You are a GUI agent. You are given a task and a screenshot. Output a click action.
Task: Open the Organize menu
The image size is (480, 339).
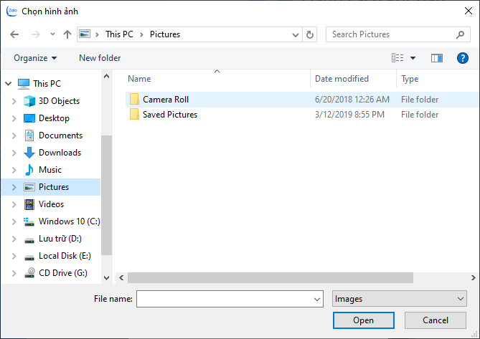pos(35,58)
